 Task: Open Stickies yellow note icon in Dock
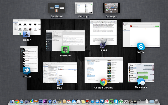83,101
